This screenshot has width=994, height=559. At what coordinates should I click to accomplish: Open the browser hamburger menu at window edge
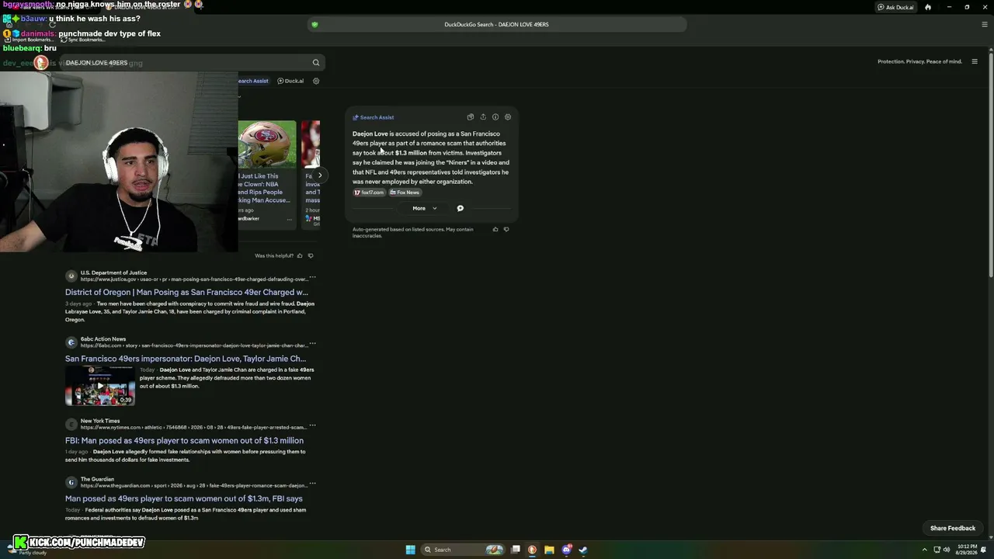click(x=985, y=24)
